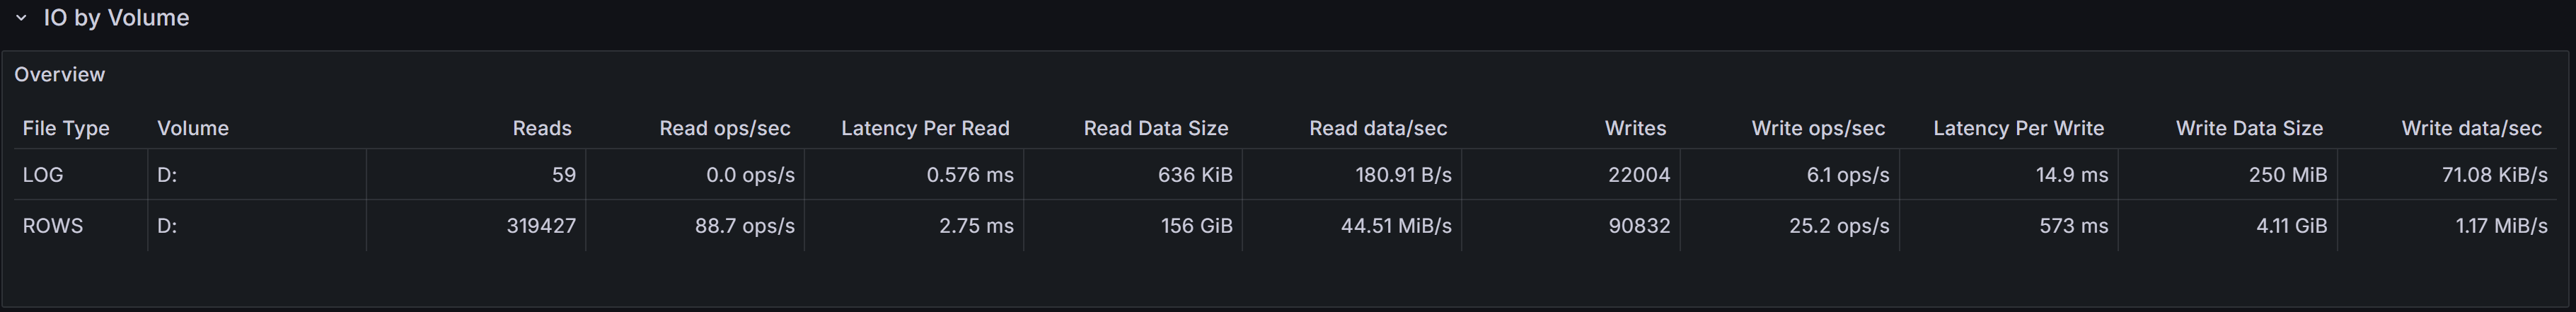Select the ROWS file type cell
2576x312 pixels.
click(x=53, y=226)
